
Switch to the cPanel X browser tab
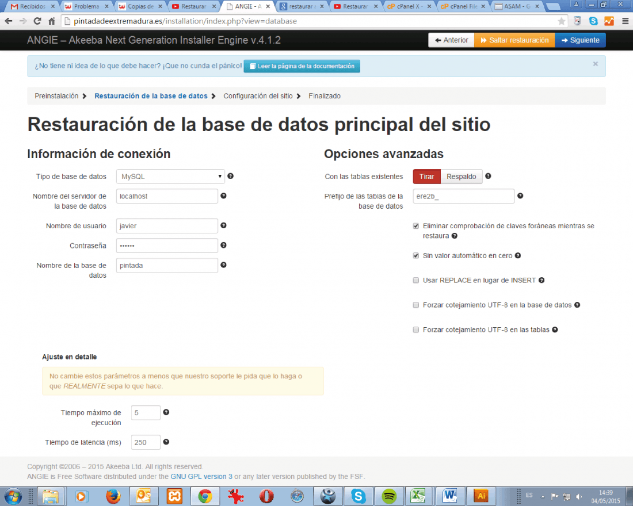coord(409,6)
